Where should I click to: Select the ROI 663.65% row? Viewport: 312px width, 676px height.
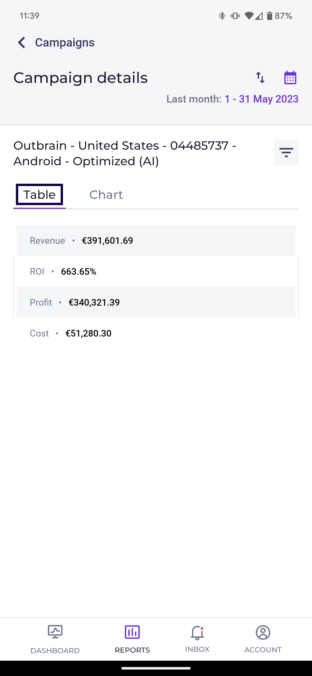click(x=156, y=272)
